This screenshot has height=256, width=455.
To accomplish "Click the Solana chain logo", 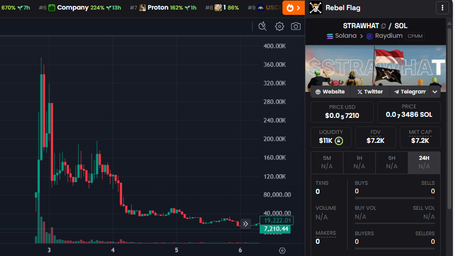I will pyautogui.click(x=330, y=36).
